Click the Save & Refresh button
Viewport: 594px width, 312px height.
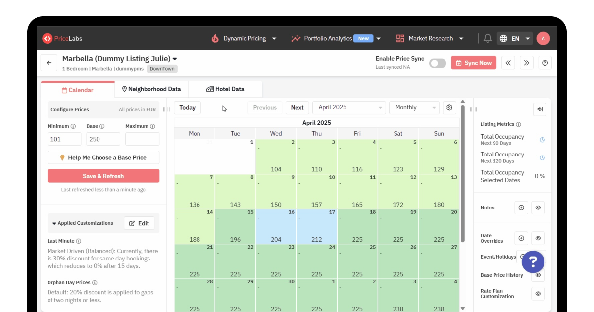click(103, 176)
